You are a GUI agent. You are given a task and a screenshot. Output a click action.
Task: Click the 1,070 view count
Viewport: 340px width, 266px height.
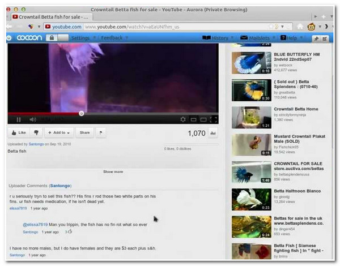point(197,133)
